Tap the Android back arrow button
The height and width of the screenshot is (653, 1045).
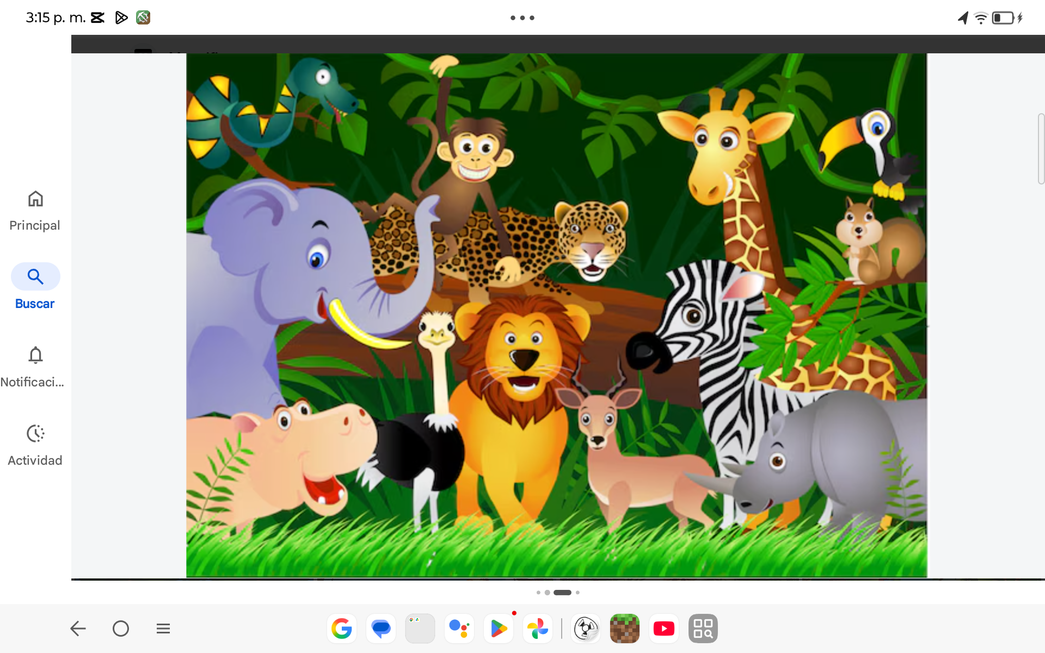tap(78, 629)
